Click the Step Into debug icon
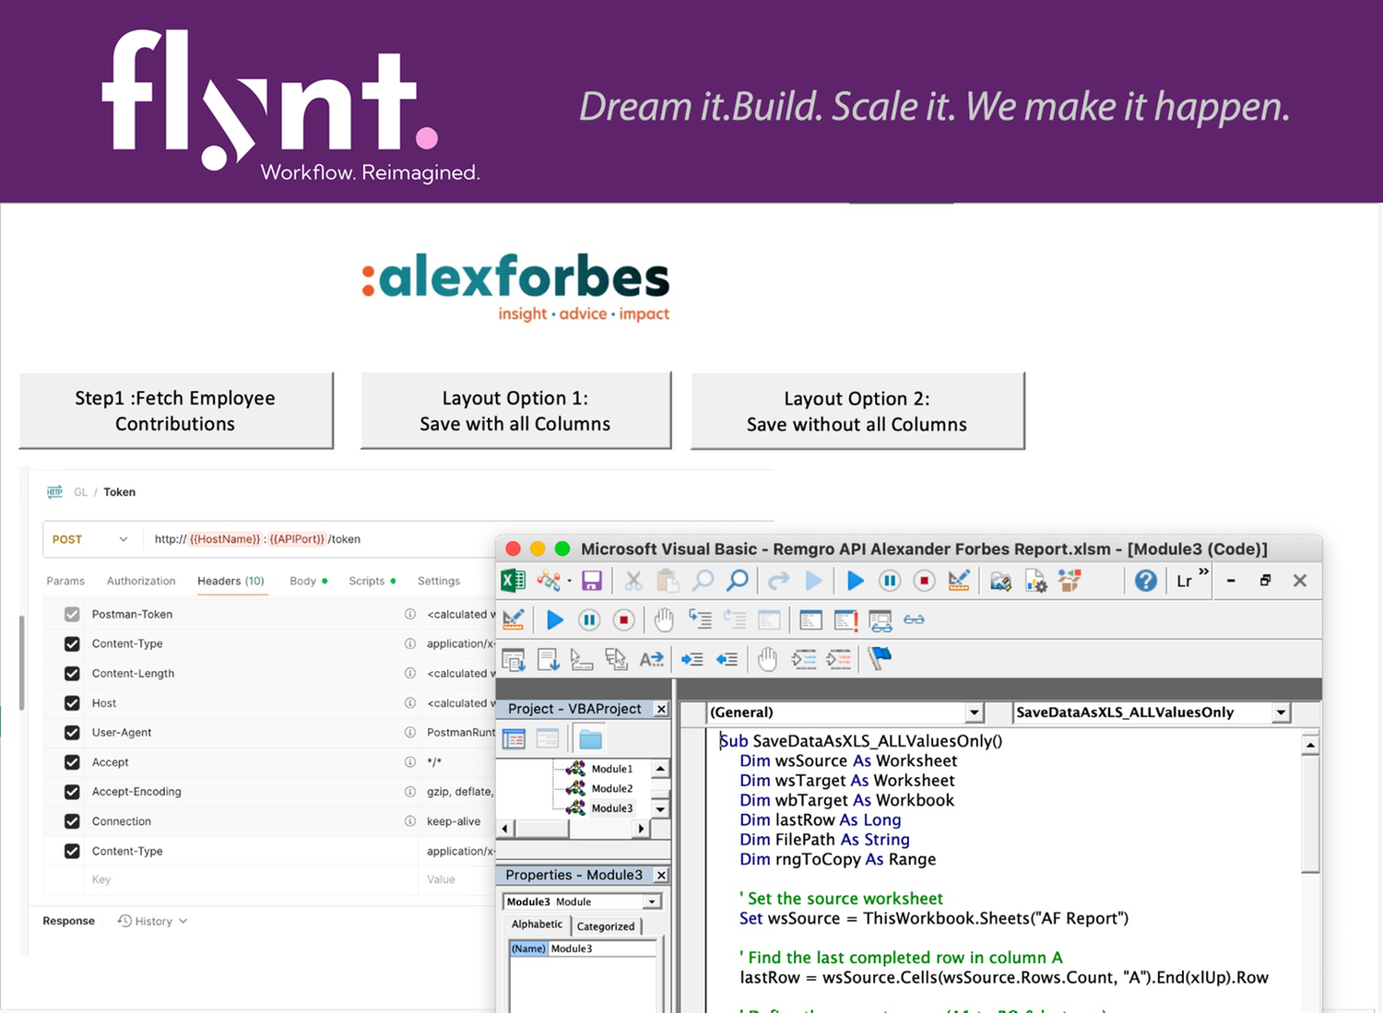The image size is (1383, 1013). pyautogui.click(x=700, y=619)
